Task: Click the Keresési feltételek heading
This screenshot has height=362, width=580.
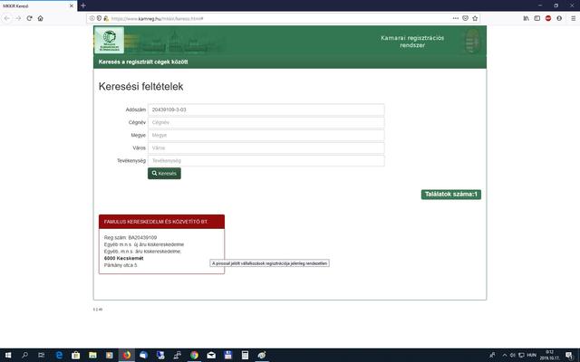Action: tap(141, 87)
